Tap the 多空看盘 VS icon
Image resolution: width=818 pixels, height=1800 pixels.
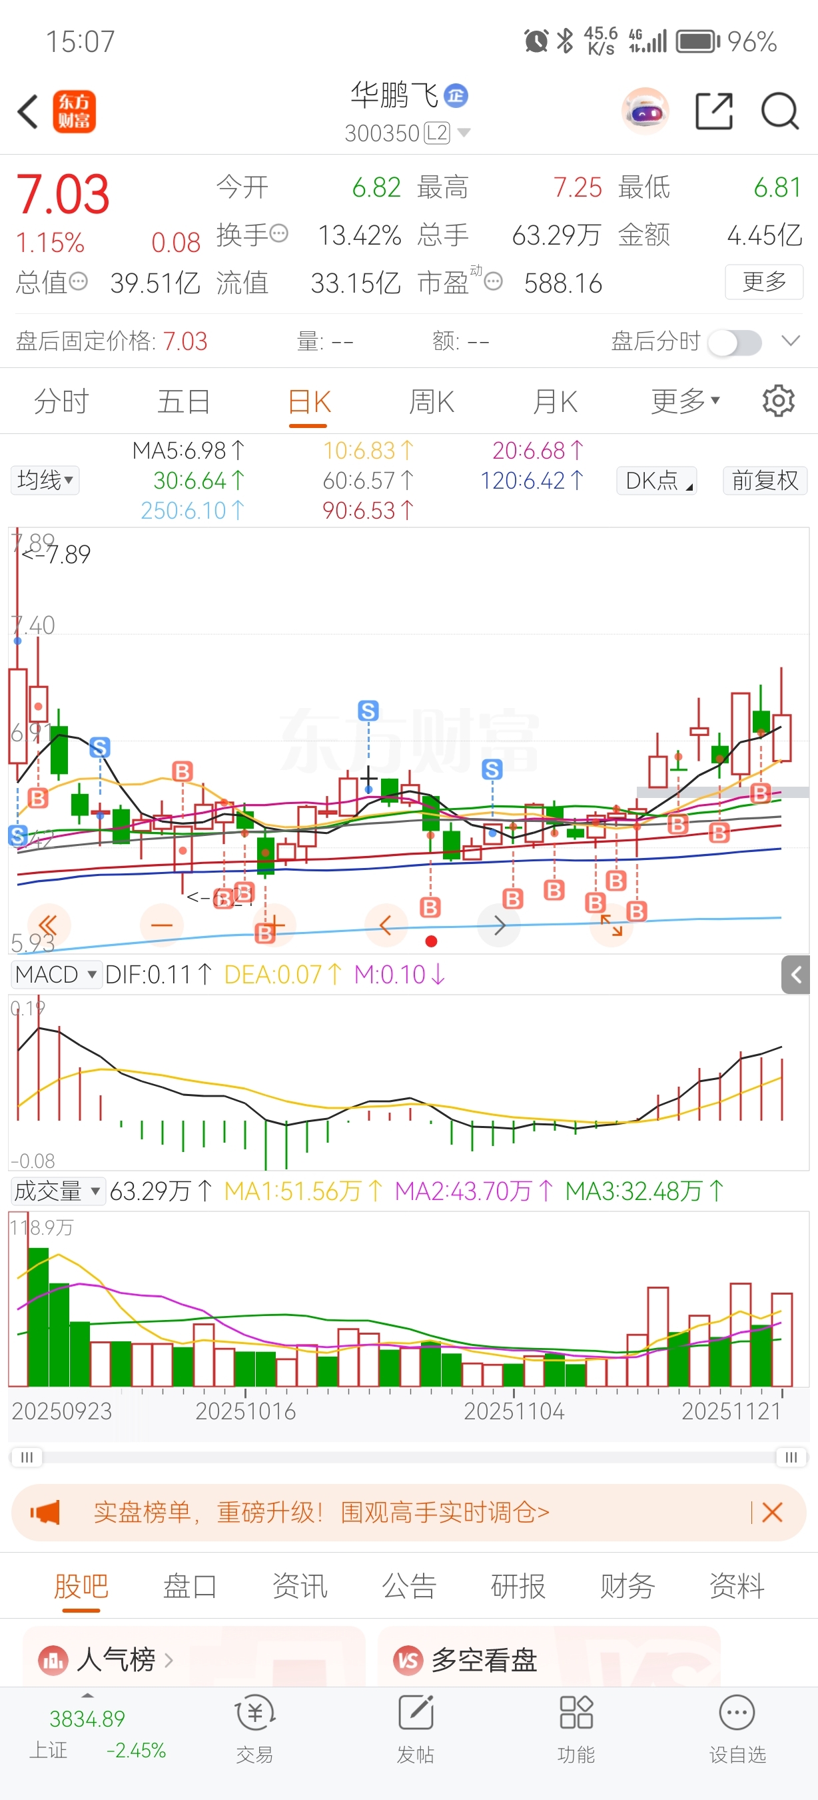[x=408, y=1660]
